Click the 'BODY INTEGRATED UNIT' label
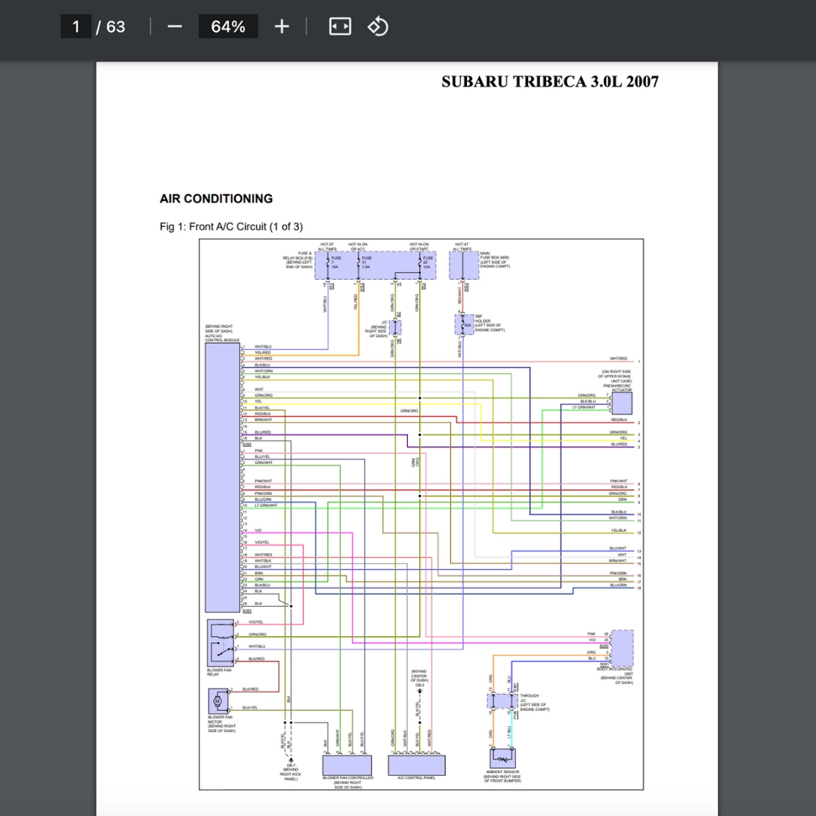This screenshot has width=816, height=816. (615, 672)
